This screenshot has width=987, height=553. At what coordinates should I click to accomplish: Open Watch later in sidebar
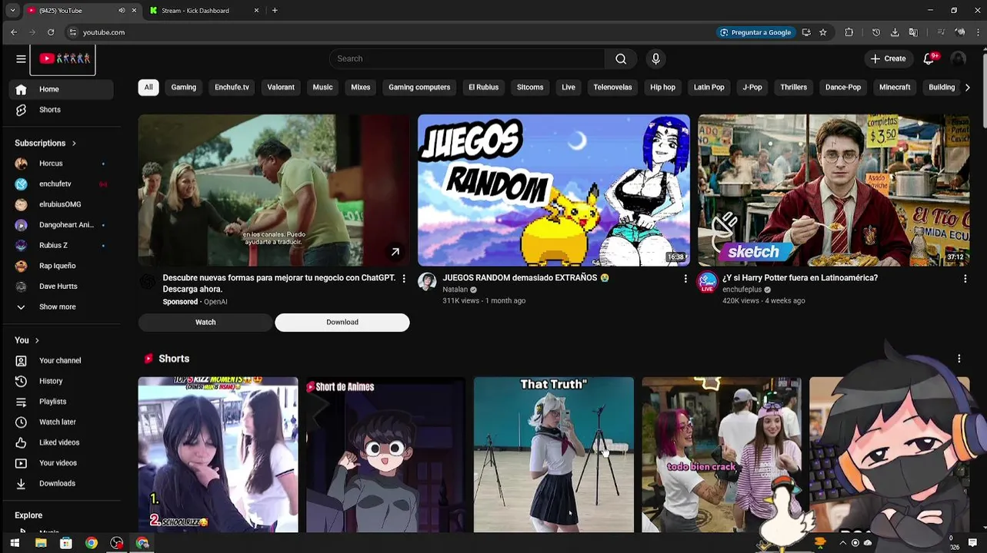[62, 422]
